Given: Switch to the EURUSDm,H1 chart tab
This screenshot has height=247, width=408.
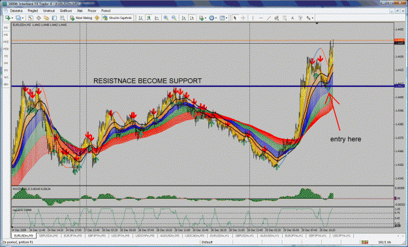Looking at the screenshot, I should pos(219,235).
